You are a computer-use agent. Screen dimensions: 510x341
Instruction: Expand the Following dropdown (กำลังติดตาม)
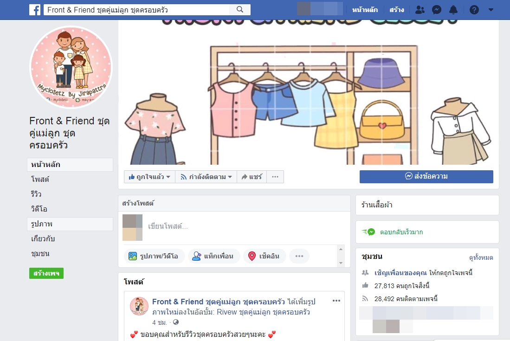pyautogui.click(x=206, y=177)
